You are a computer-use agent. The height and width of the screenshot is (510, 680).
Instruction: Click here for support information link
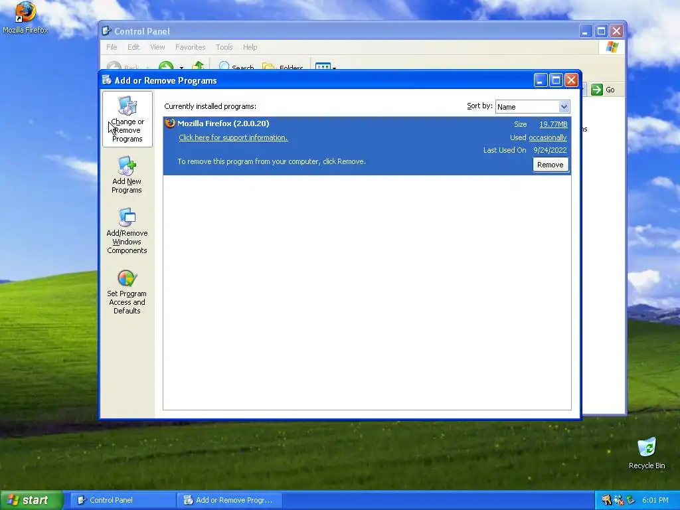tap(233, 137)
